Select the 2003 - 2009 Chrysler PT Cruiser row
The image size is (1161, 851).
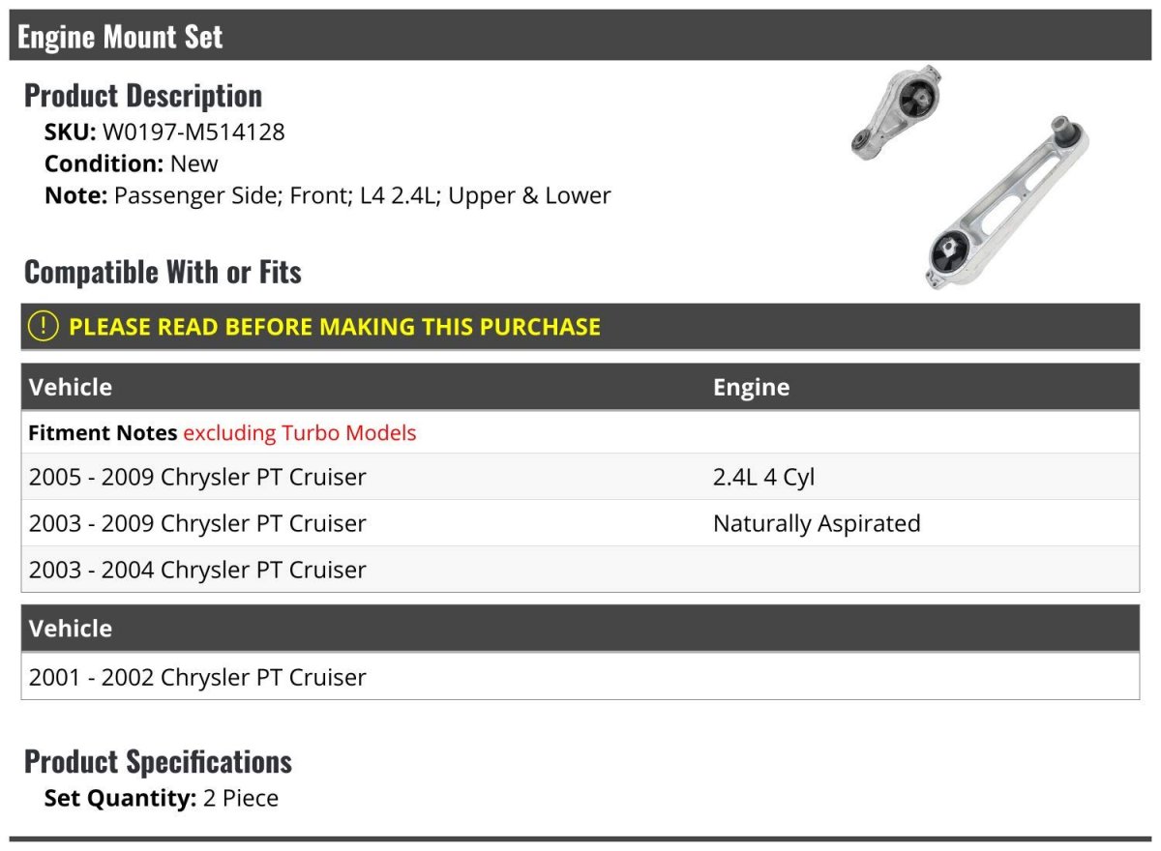[x=197, y=523]
